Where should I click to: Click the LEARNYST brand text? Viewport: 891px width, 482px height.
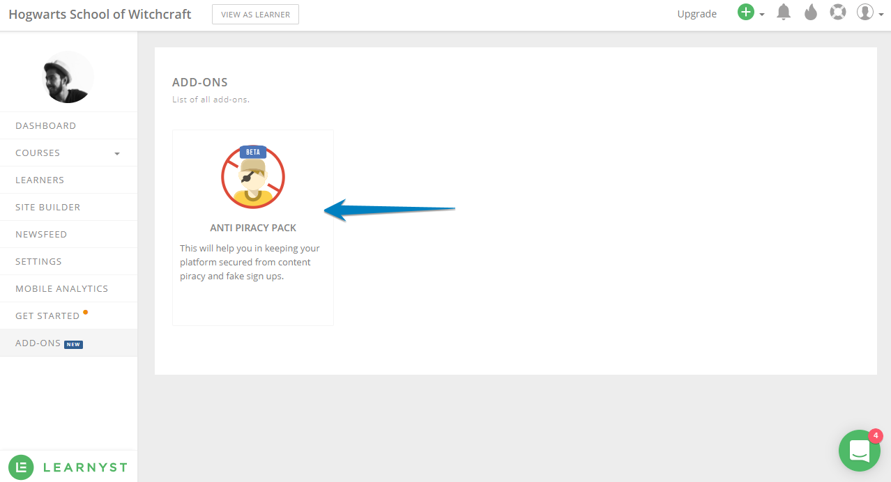pos(85,467)
